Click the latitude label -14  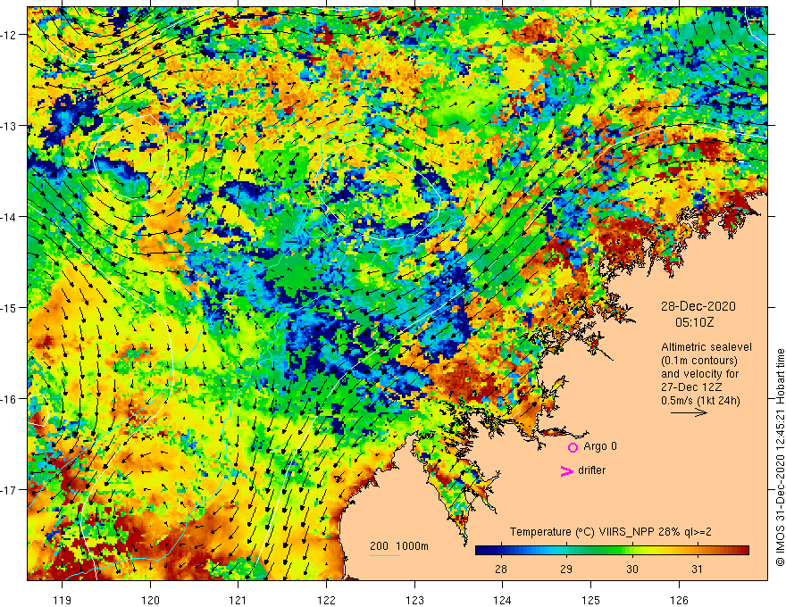click(9, 217)
